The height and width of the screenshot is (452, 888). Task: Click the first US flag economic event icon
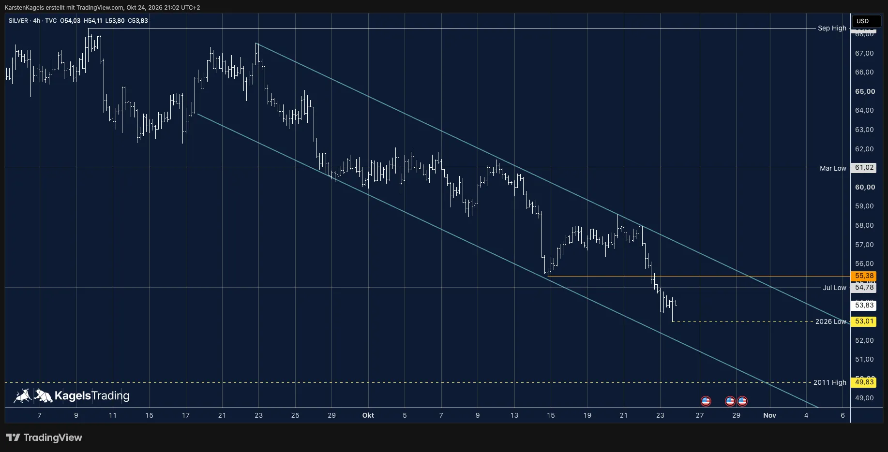706,401
